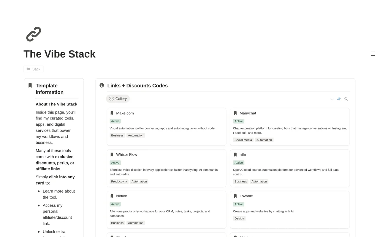Click the Active status tag on Make.com
This screenshot has height=237, width=380.
pyautogui.click(x=115, y=121)
